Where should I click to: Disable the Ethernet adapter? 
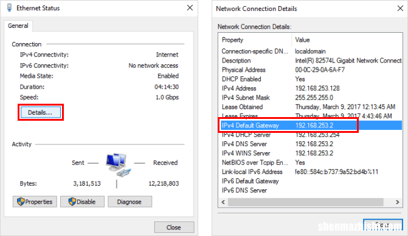[x=82, y=202]
